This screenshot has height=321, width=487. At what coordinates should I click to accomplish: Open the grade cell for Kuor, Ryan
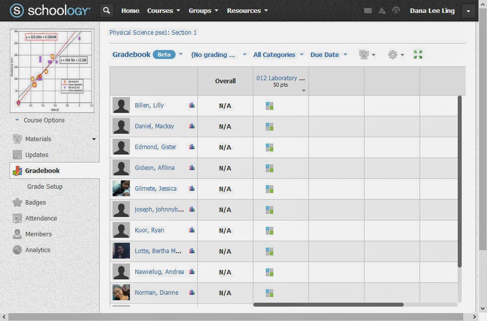point(269,230)
